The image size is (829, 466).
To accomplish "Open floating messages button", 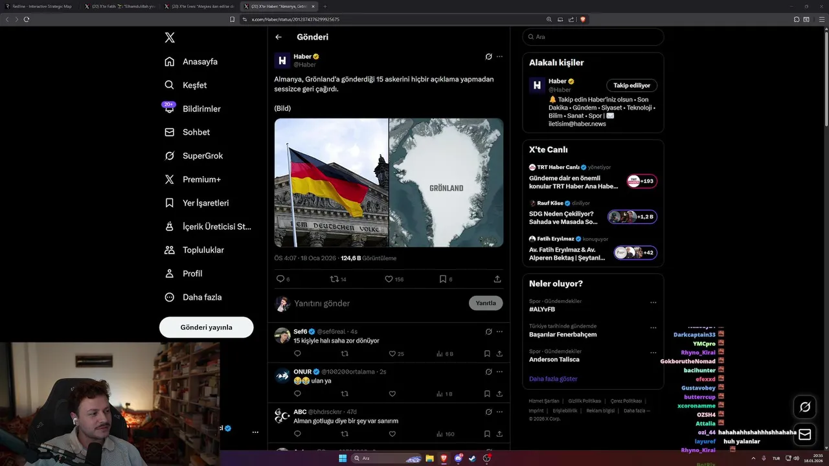I will 805,434.
